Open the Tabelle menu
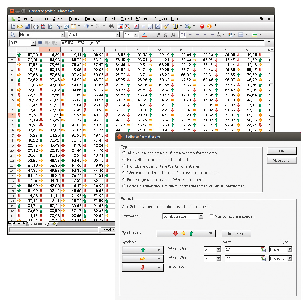306x300 pixels. click(x=111, y=19)
